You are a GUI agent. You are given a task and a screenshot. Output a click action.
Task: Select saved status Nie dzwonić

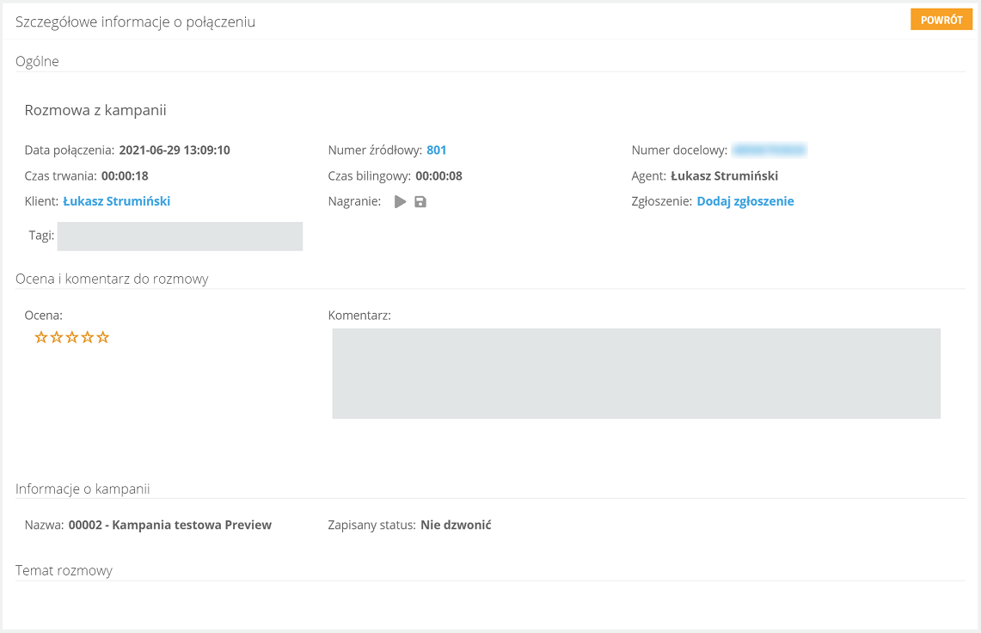click(x=456, y=525)
